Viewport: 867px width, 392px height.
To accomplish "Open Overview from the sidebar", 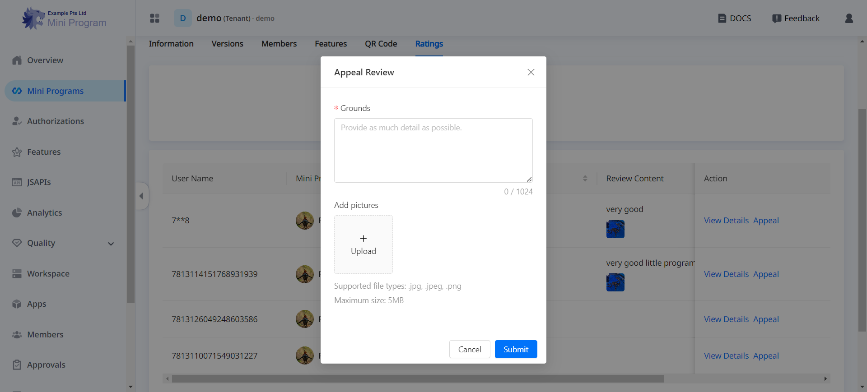I will tap(45, 60).
